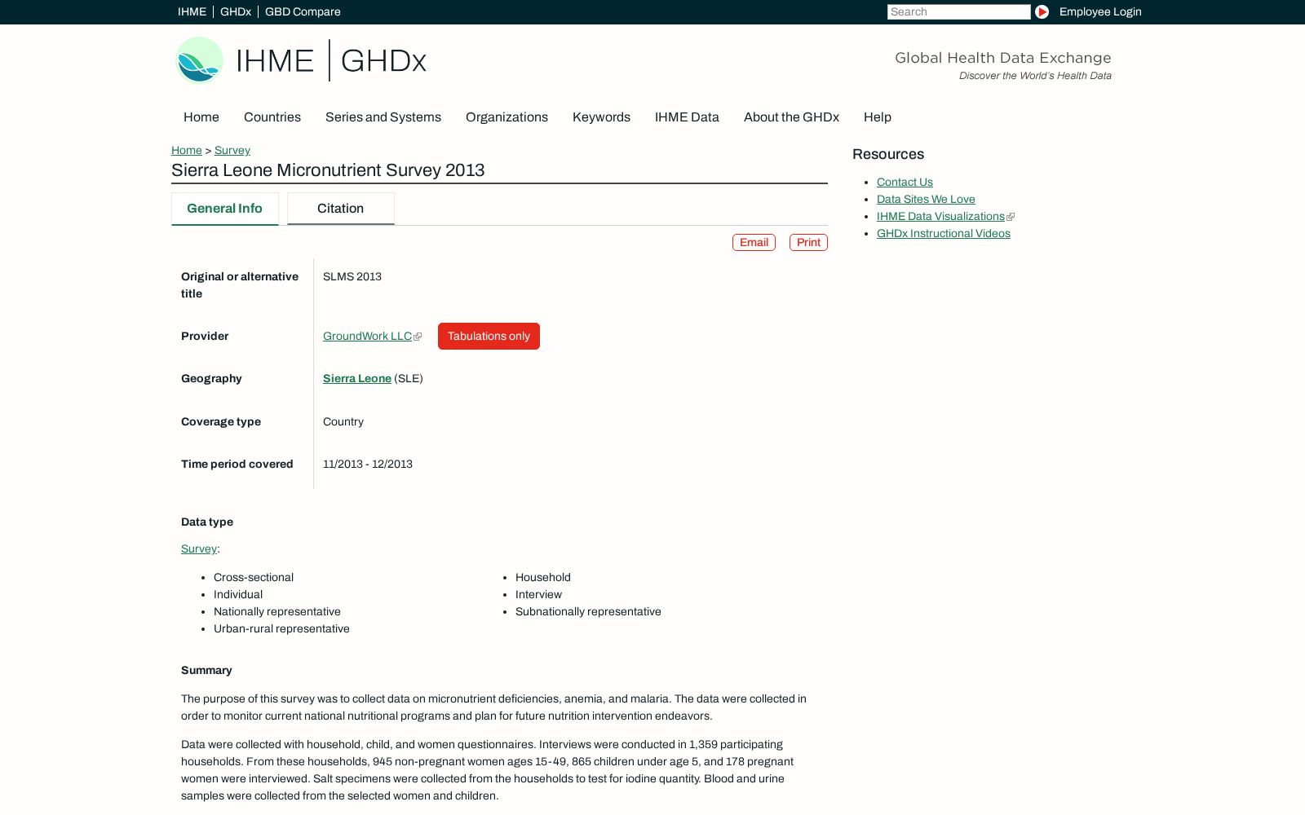Click the Email button
The width and height of the screenshot is (1305, 815).
754,242
